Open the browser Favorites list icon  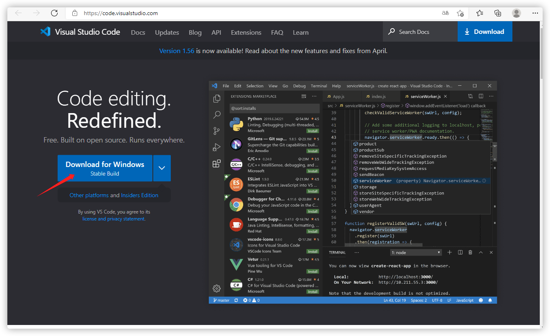[x=480, y=13]
